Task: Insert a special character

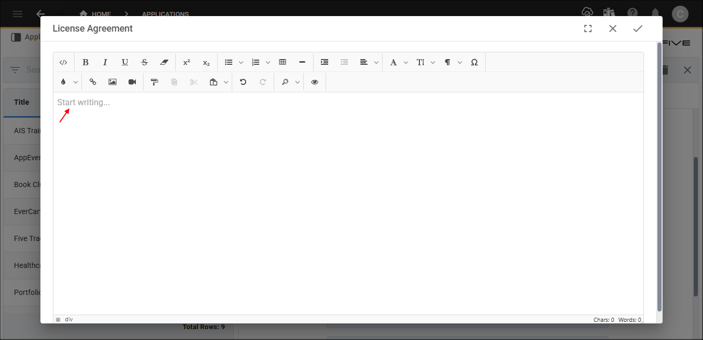Action: (474, 62)
